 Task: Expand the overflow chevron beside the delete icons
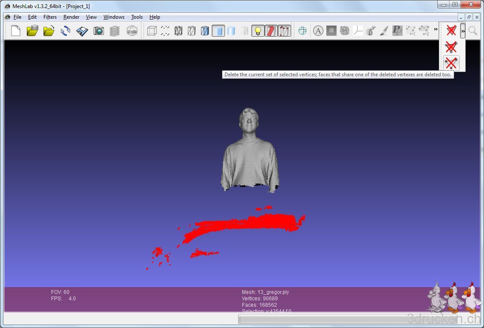(x=463, y=31)
